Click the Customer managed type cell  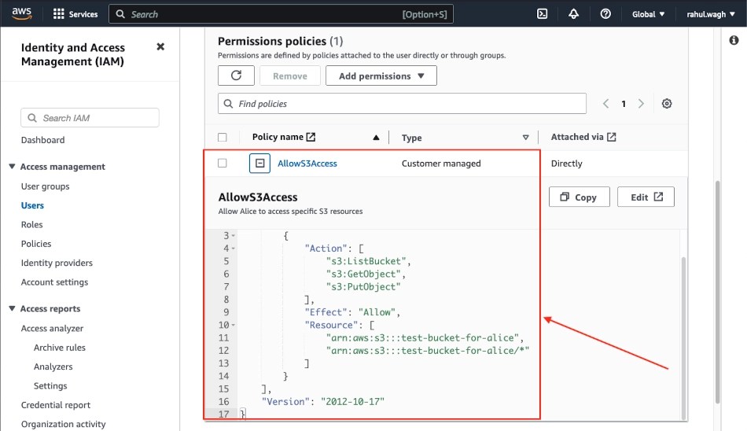click(441, 164)
